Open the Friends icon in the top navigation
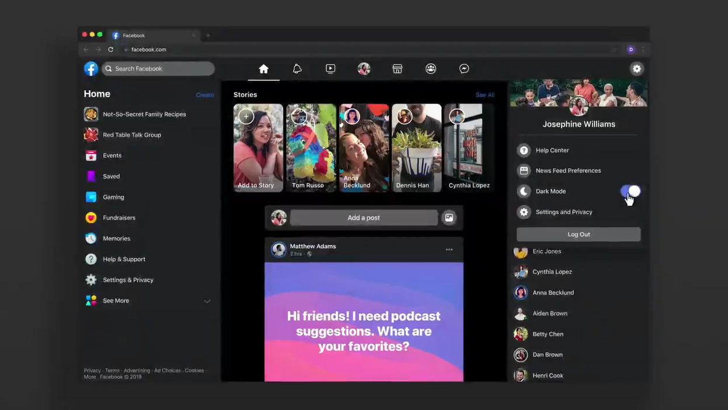This screenshot has height=410, width=728. 430,68
